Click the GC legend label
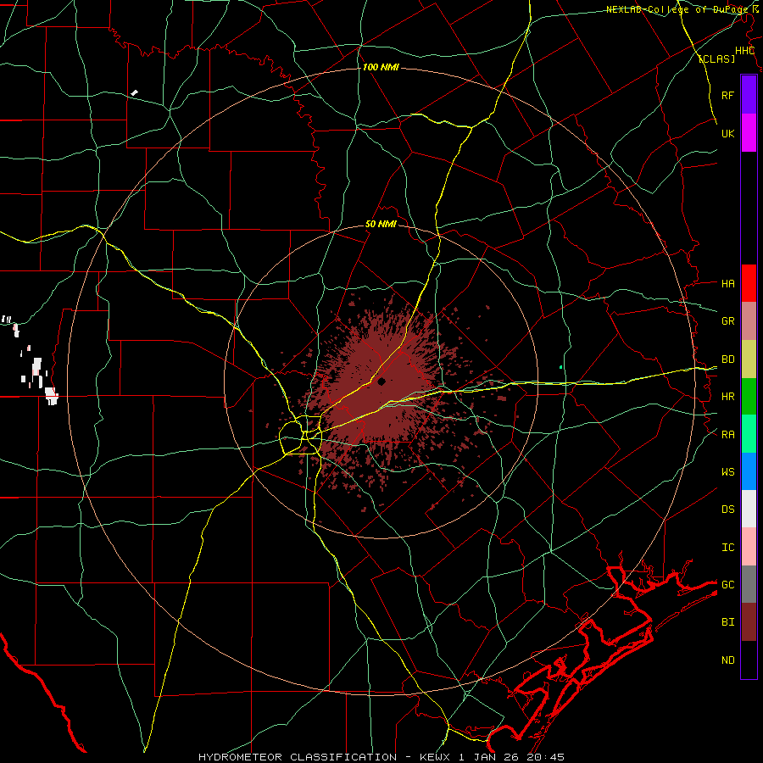The height and width of the screenshot is (763, 763). pyautogui.click(x=727, y=584)
